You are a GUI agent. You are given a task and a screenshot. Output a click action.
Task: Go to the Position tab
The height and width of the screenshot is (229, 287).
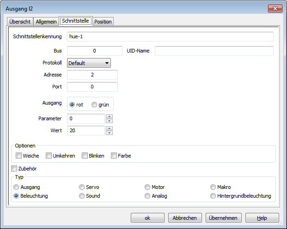point(103,22)
